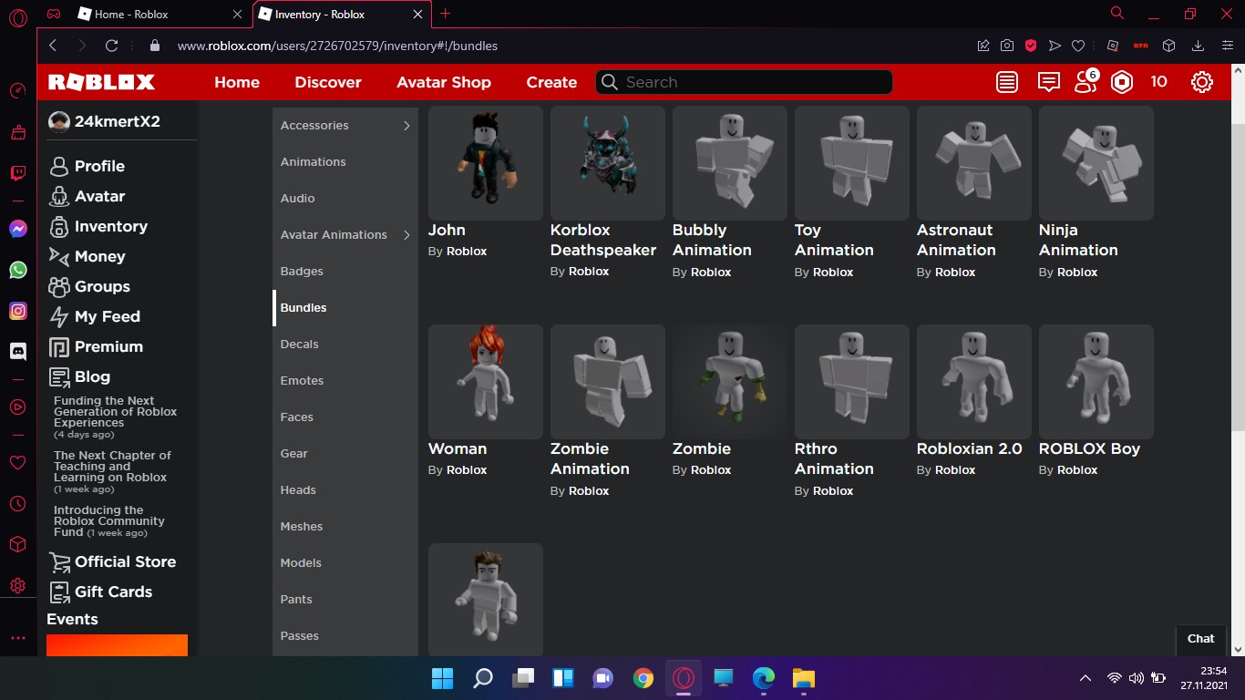Expand the Accessories category arrow
The height and width of the screenshot is (700, 1245).
point(406,126)
